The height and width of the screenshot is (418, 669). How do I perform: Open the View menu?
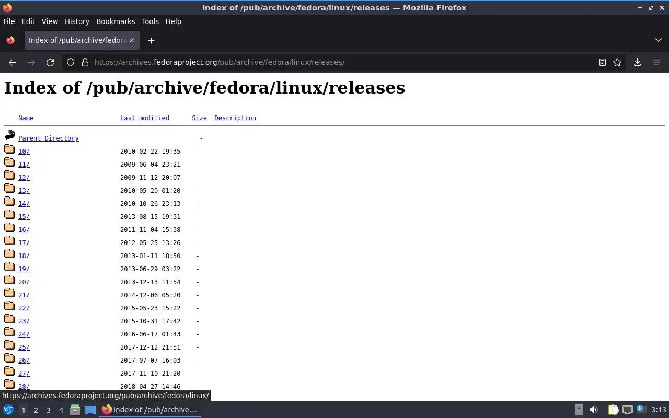tap(50, 21)
